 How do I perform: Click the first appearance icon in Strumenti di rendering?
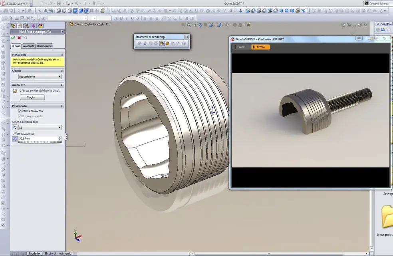coord(140,44)
